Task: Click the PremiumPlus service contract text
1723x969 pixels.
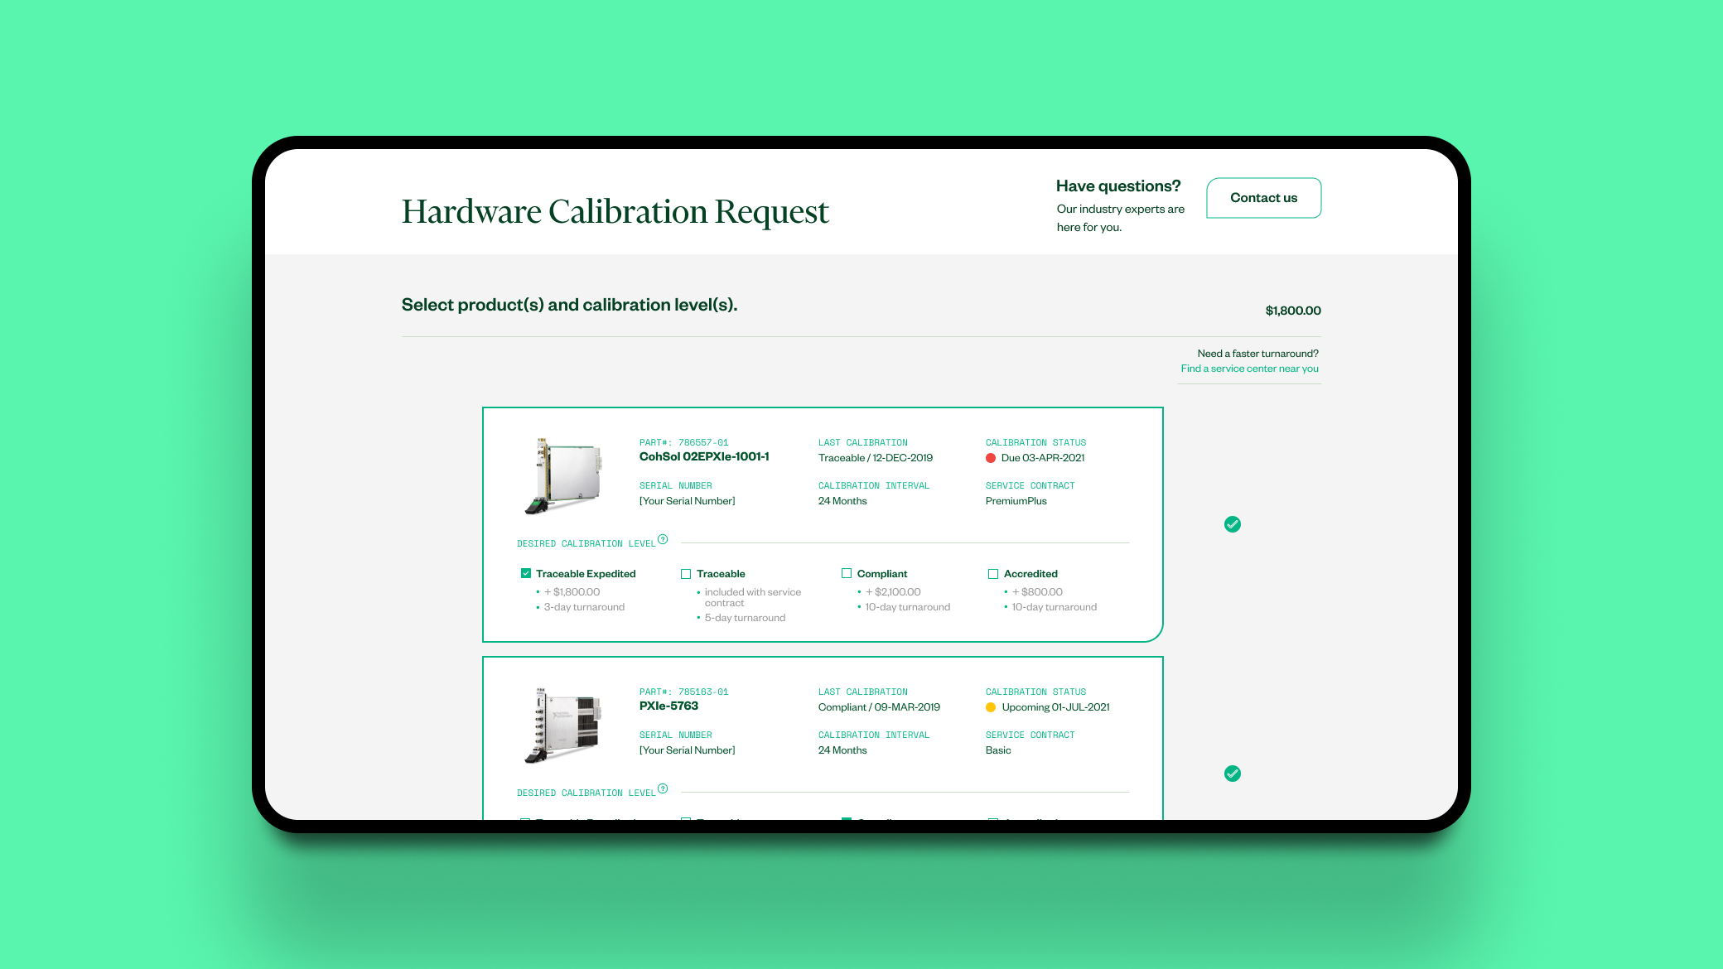Action: point(1016,501)
